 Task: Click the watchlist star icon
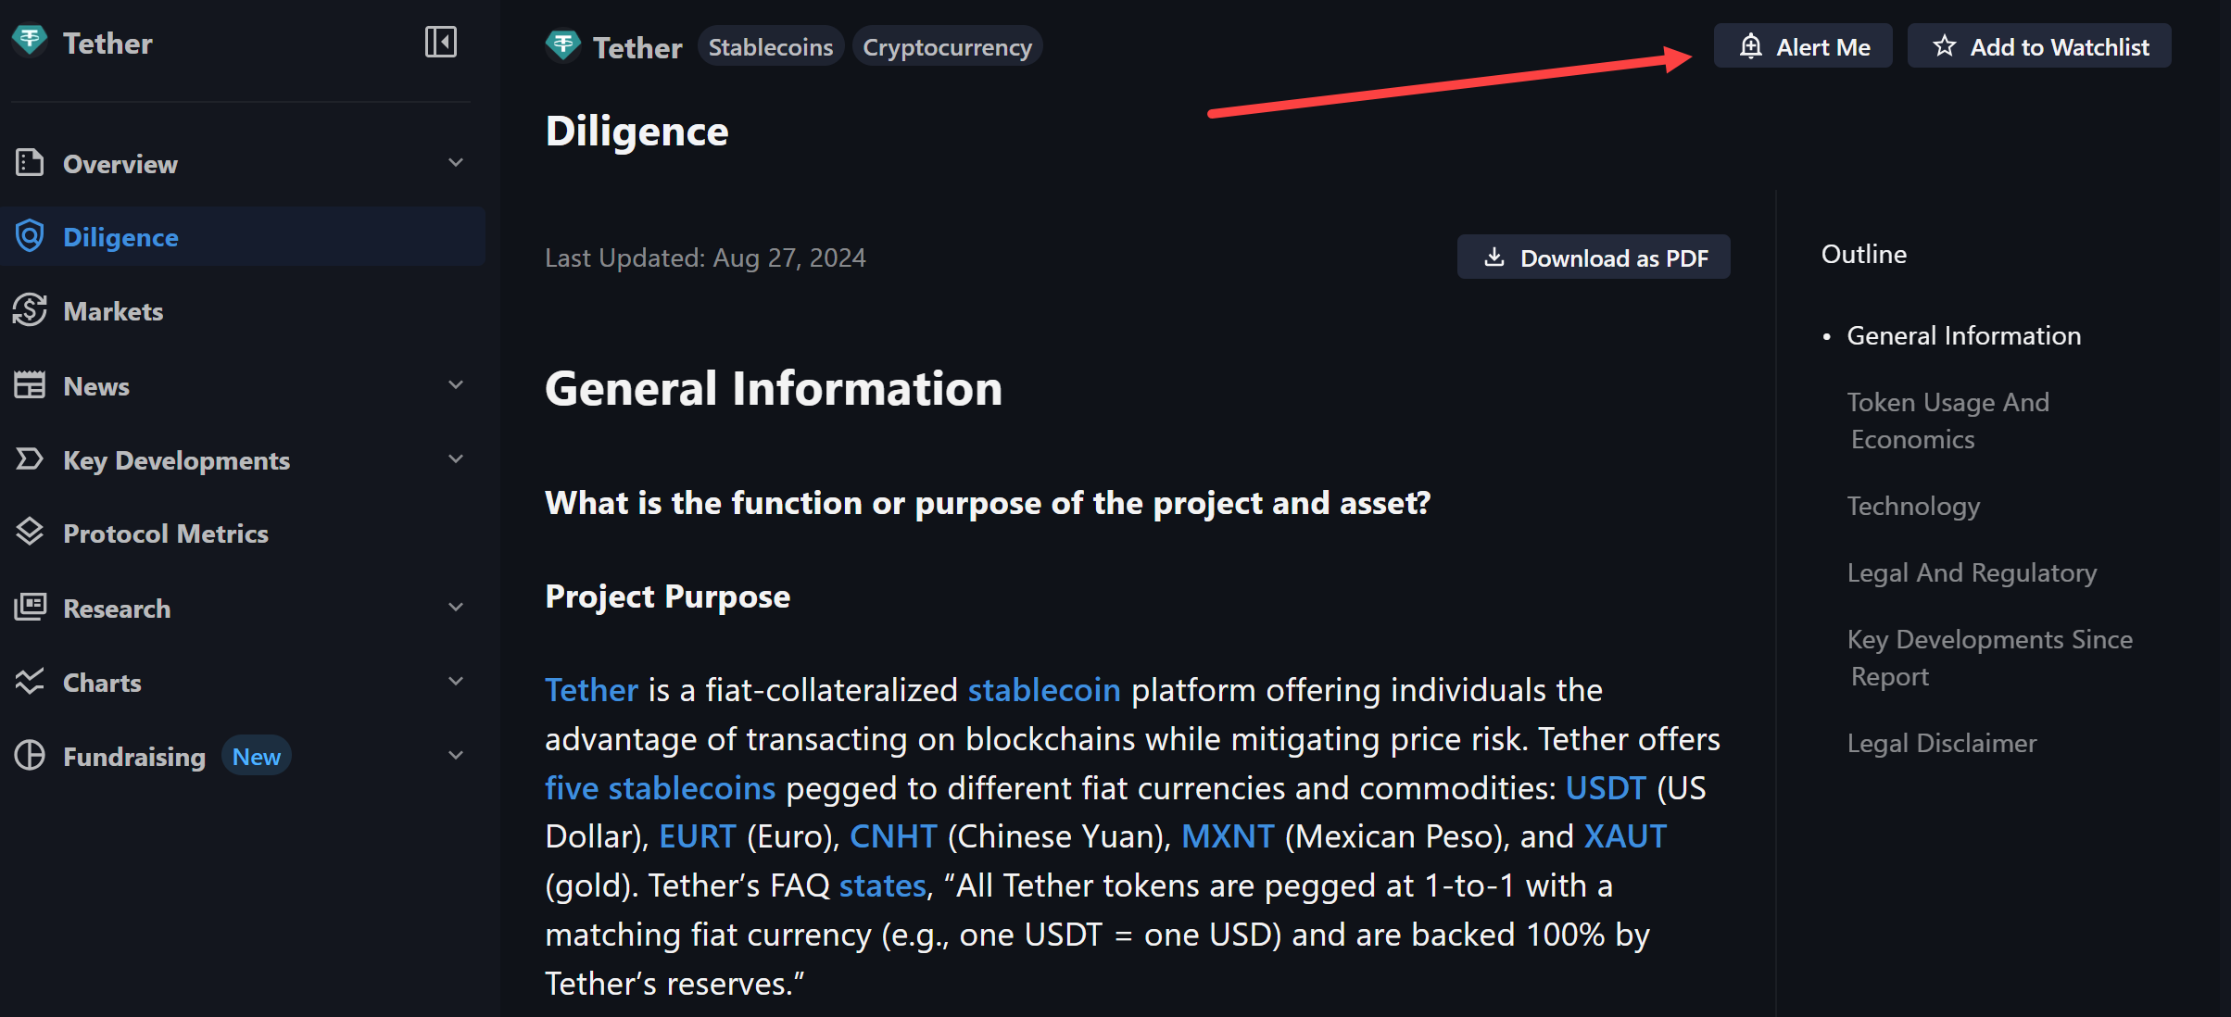[1944, 46]
